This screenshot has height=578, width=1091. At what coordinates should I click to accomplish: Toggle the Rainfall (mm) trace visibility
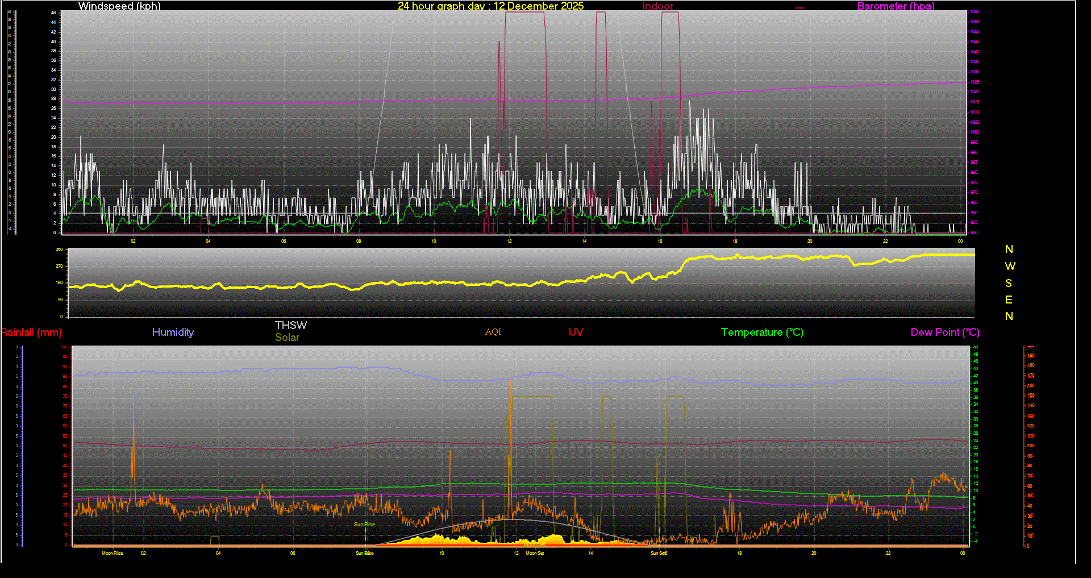[32, 332]
